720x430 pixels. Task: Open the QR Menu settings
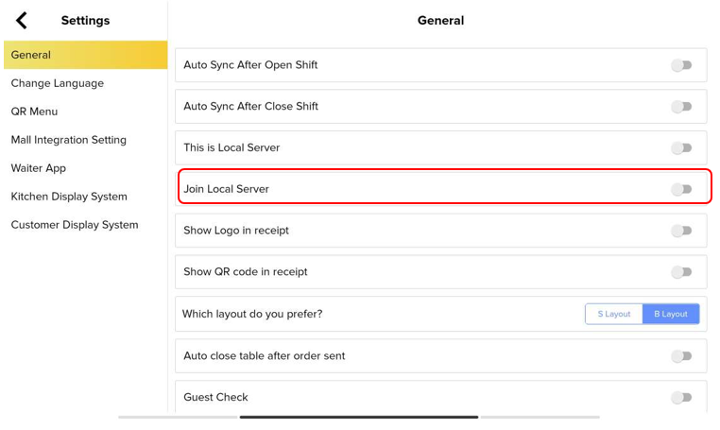(x=34, y=112)
